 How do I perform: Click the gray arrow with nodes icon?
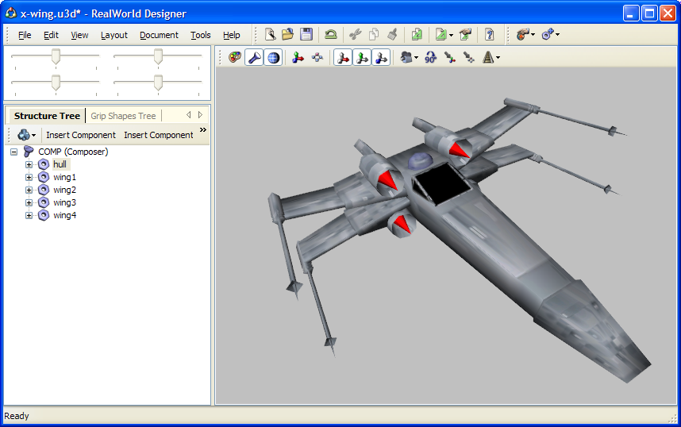pyautogui.click(x=468, y=57)
